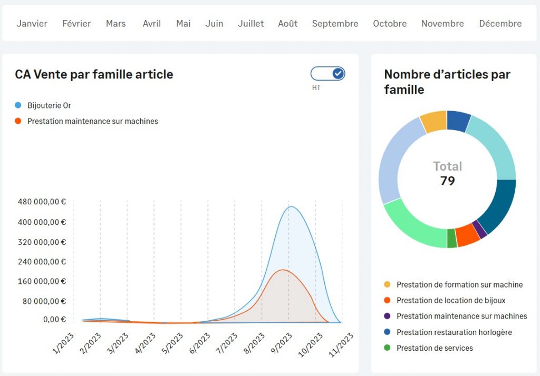Click purple Prestation maintenance sur machines dot
The width and height of the screenshot is (540, 376).
[388, 316]
